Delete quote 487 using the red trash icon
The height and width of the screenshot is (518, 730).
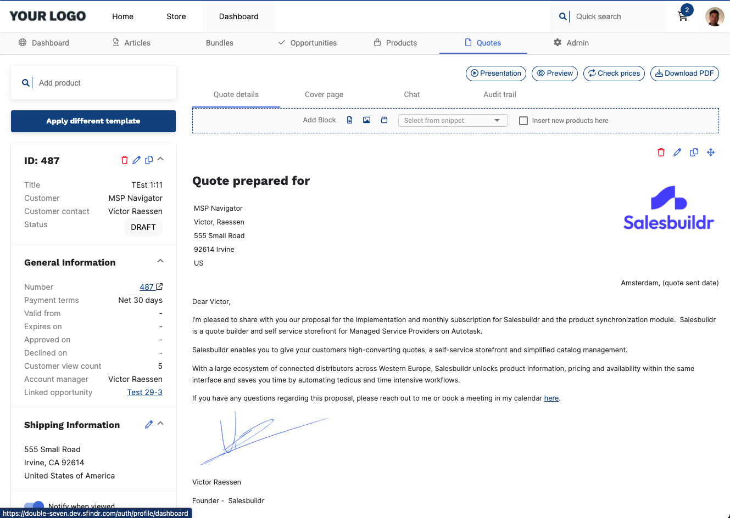124,160
